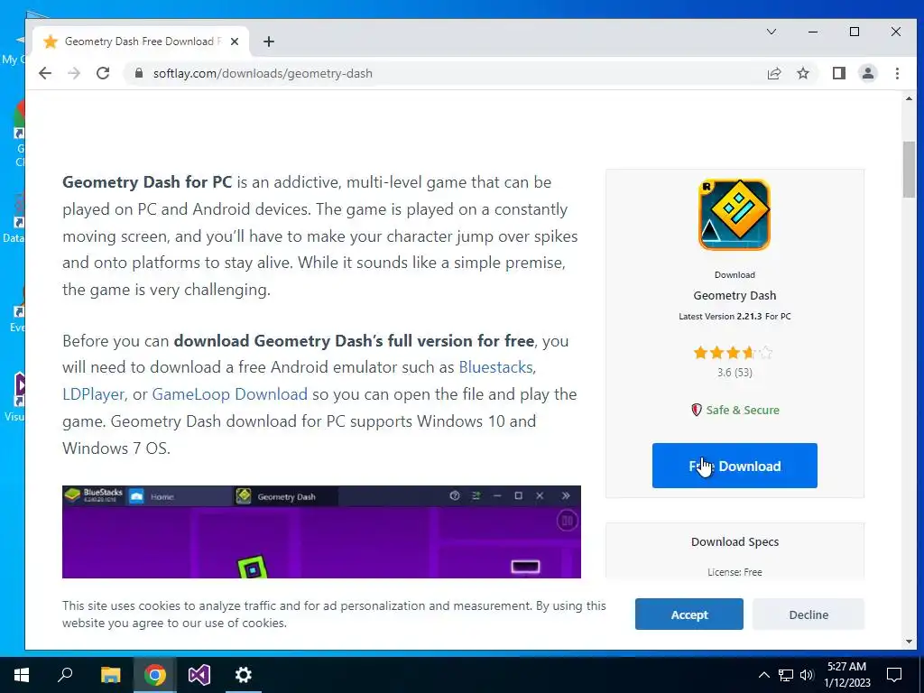Screen dimensions: 924x693
Task: Click the taskbar clock 5:27 AM
Action: (846, 675)
